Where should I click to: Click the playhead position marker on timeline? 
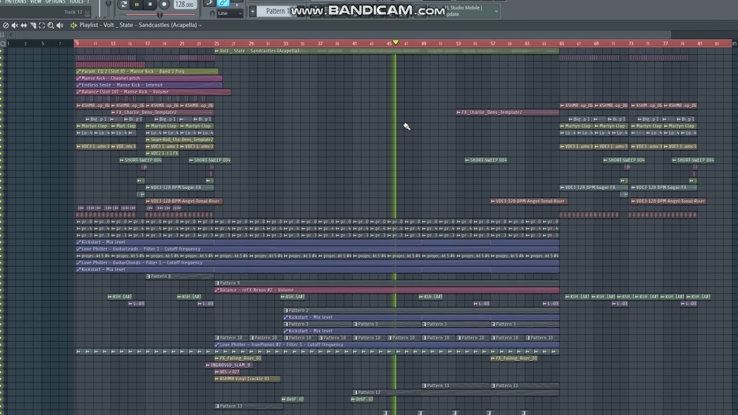[396, 43]
